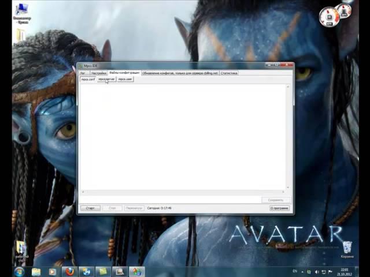
Task: Click the Сохранить button
Action: pyautogui.click(x=276, y=200)
